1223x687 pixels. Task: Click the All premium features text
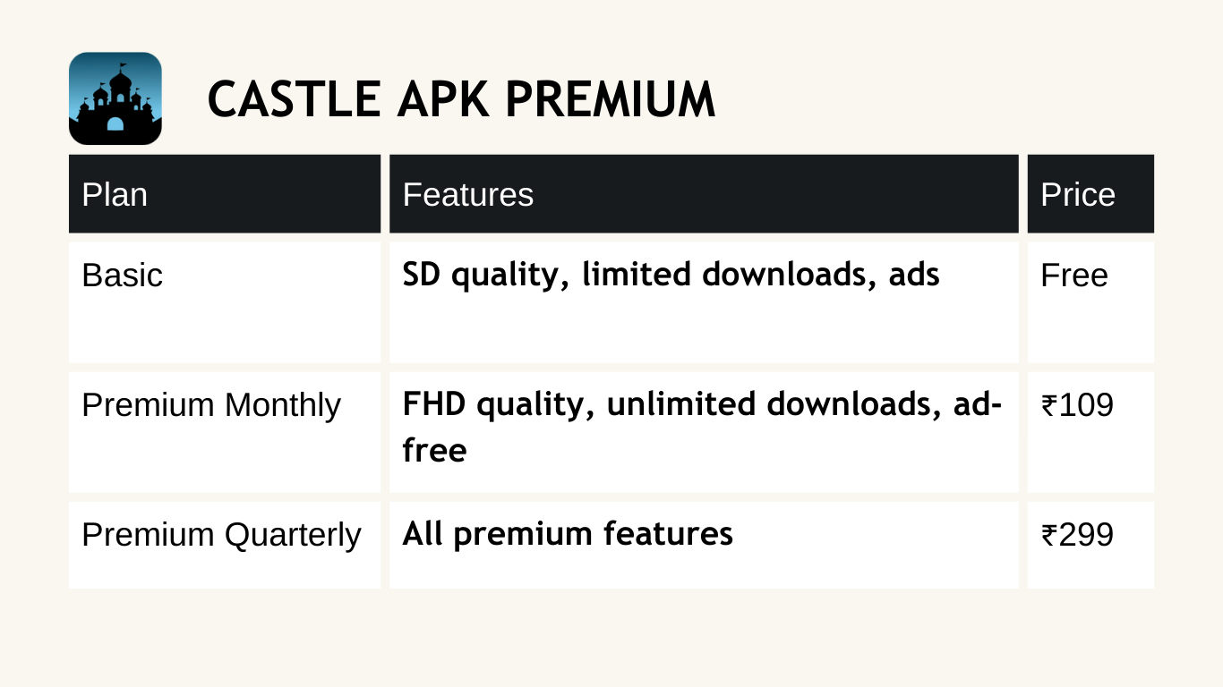click(x=568, y=535)
